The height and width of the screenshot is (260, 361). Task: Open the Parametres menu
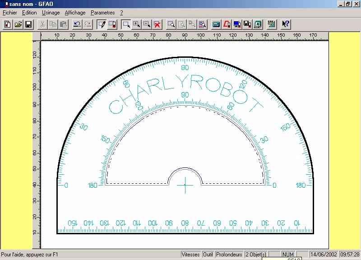click(x=103, y=13)
